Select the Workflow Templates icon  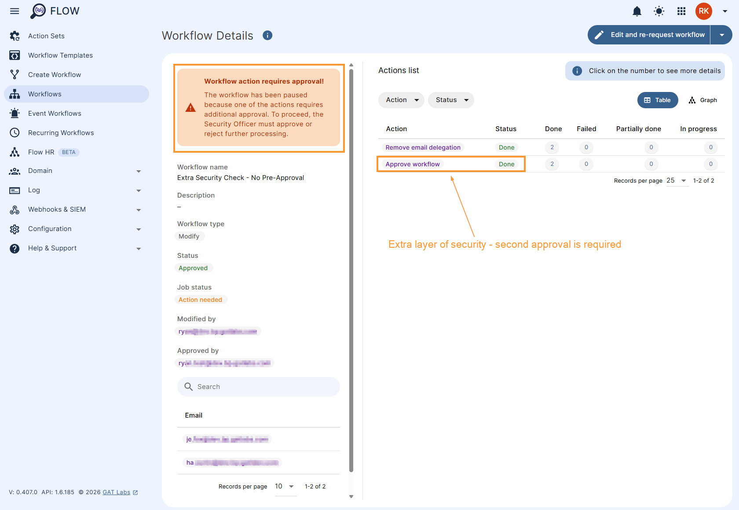pos(15,55)
